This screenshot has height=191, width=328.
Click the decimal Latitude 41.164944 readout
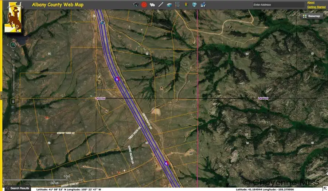(x=265, y=189)
